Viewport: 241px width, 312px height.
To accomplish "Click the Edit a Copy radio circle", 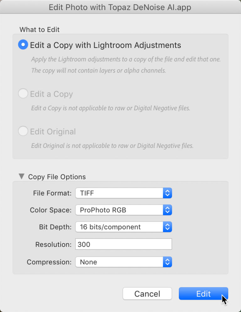I will [x=23, y=94].
